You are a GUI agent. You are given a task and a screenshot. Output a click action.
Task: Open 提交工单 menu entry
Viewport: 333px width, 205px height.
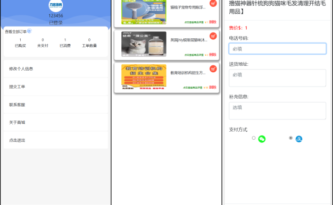click(56, 87)
